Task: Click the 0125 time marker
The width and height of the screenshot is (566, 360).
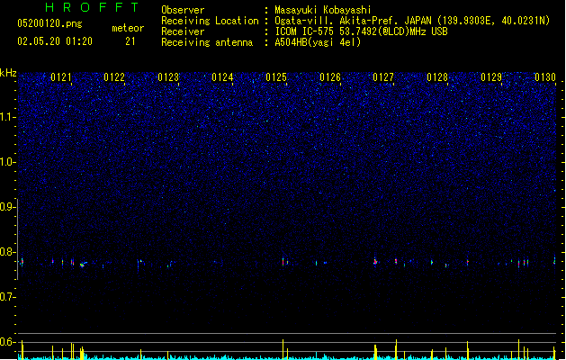Action: tap(276, 77)
